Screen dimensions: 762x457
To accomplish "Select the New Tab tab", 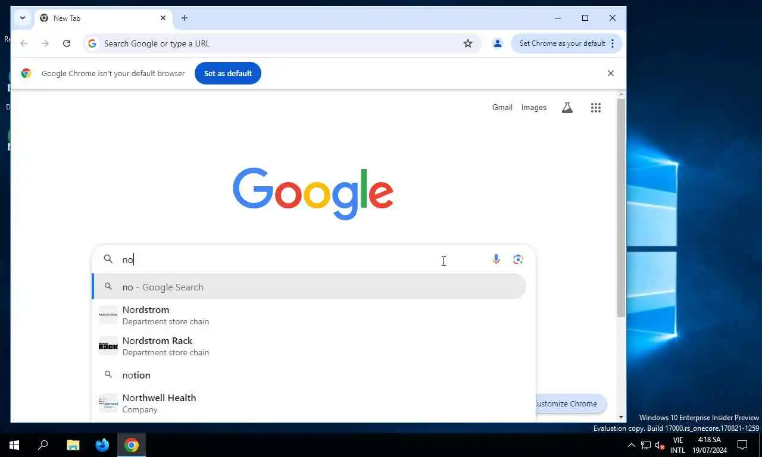I will [x=104, y=18].
